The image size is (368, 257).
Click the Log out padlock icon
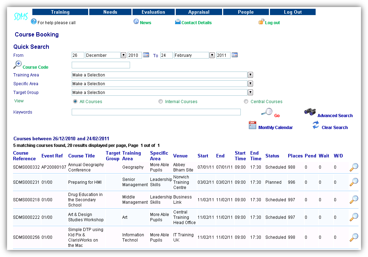pos(262,22)
